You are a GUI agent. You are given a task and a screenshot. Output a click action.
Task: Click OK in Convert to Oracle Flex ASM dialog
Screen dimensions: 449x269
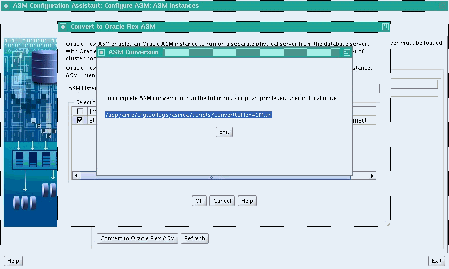point(199,201)
